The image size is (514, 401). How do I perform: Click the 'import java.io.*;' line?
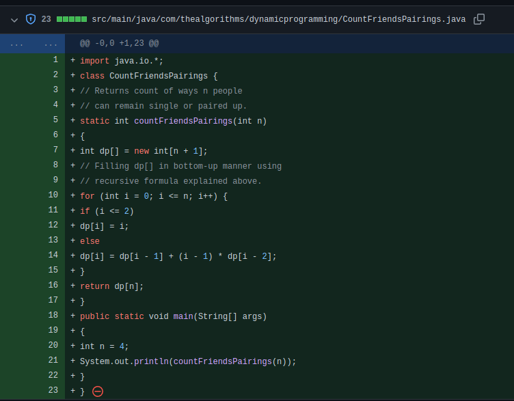coord(122,61)
